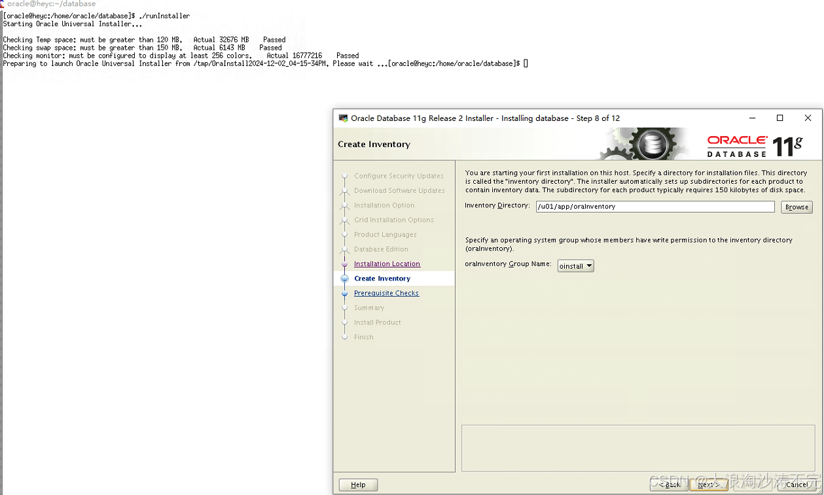The width and height of the screenshot is (824, 495).
Task: Click the Database Edition step
Action: click(381, 249)
